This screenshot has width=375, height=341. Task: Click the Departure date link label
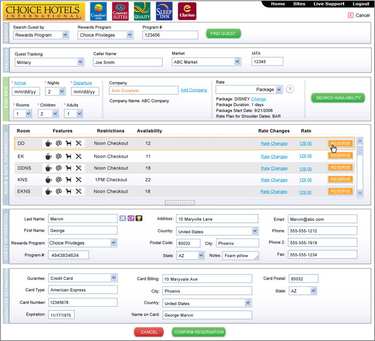point(82,83)
